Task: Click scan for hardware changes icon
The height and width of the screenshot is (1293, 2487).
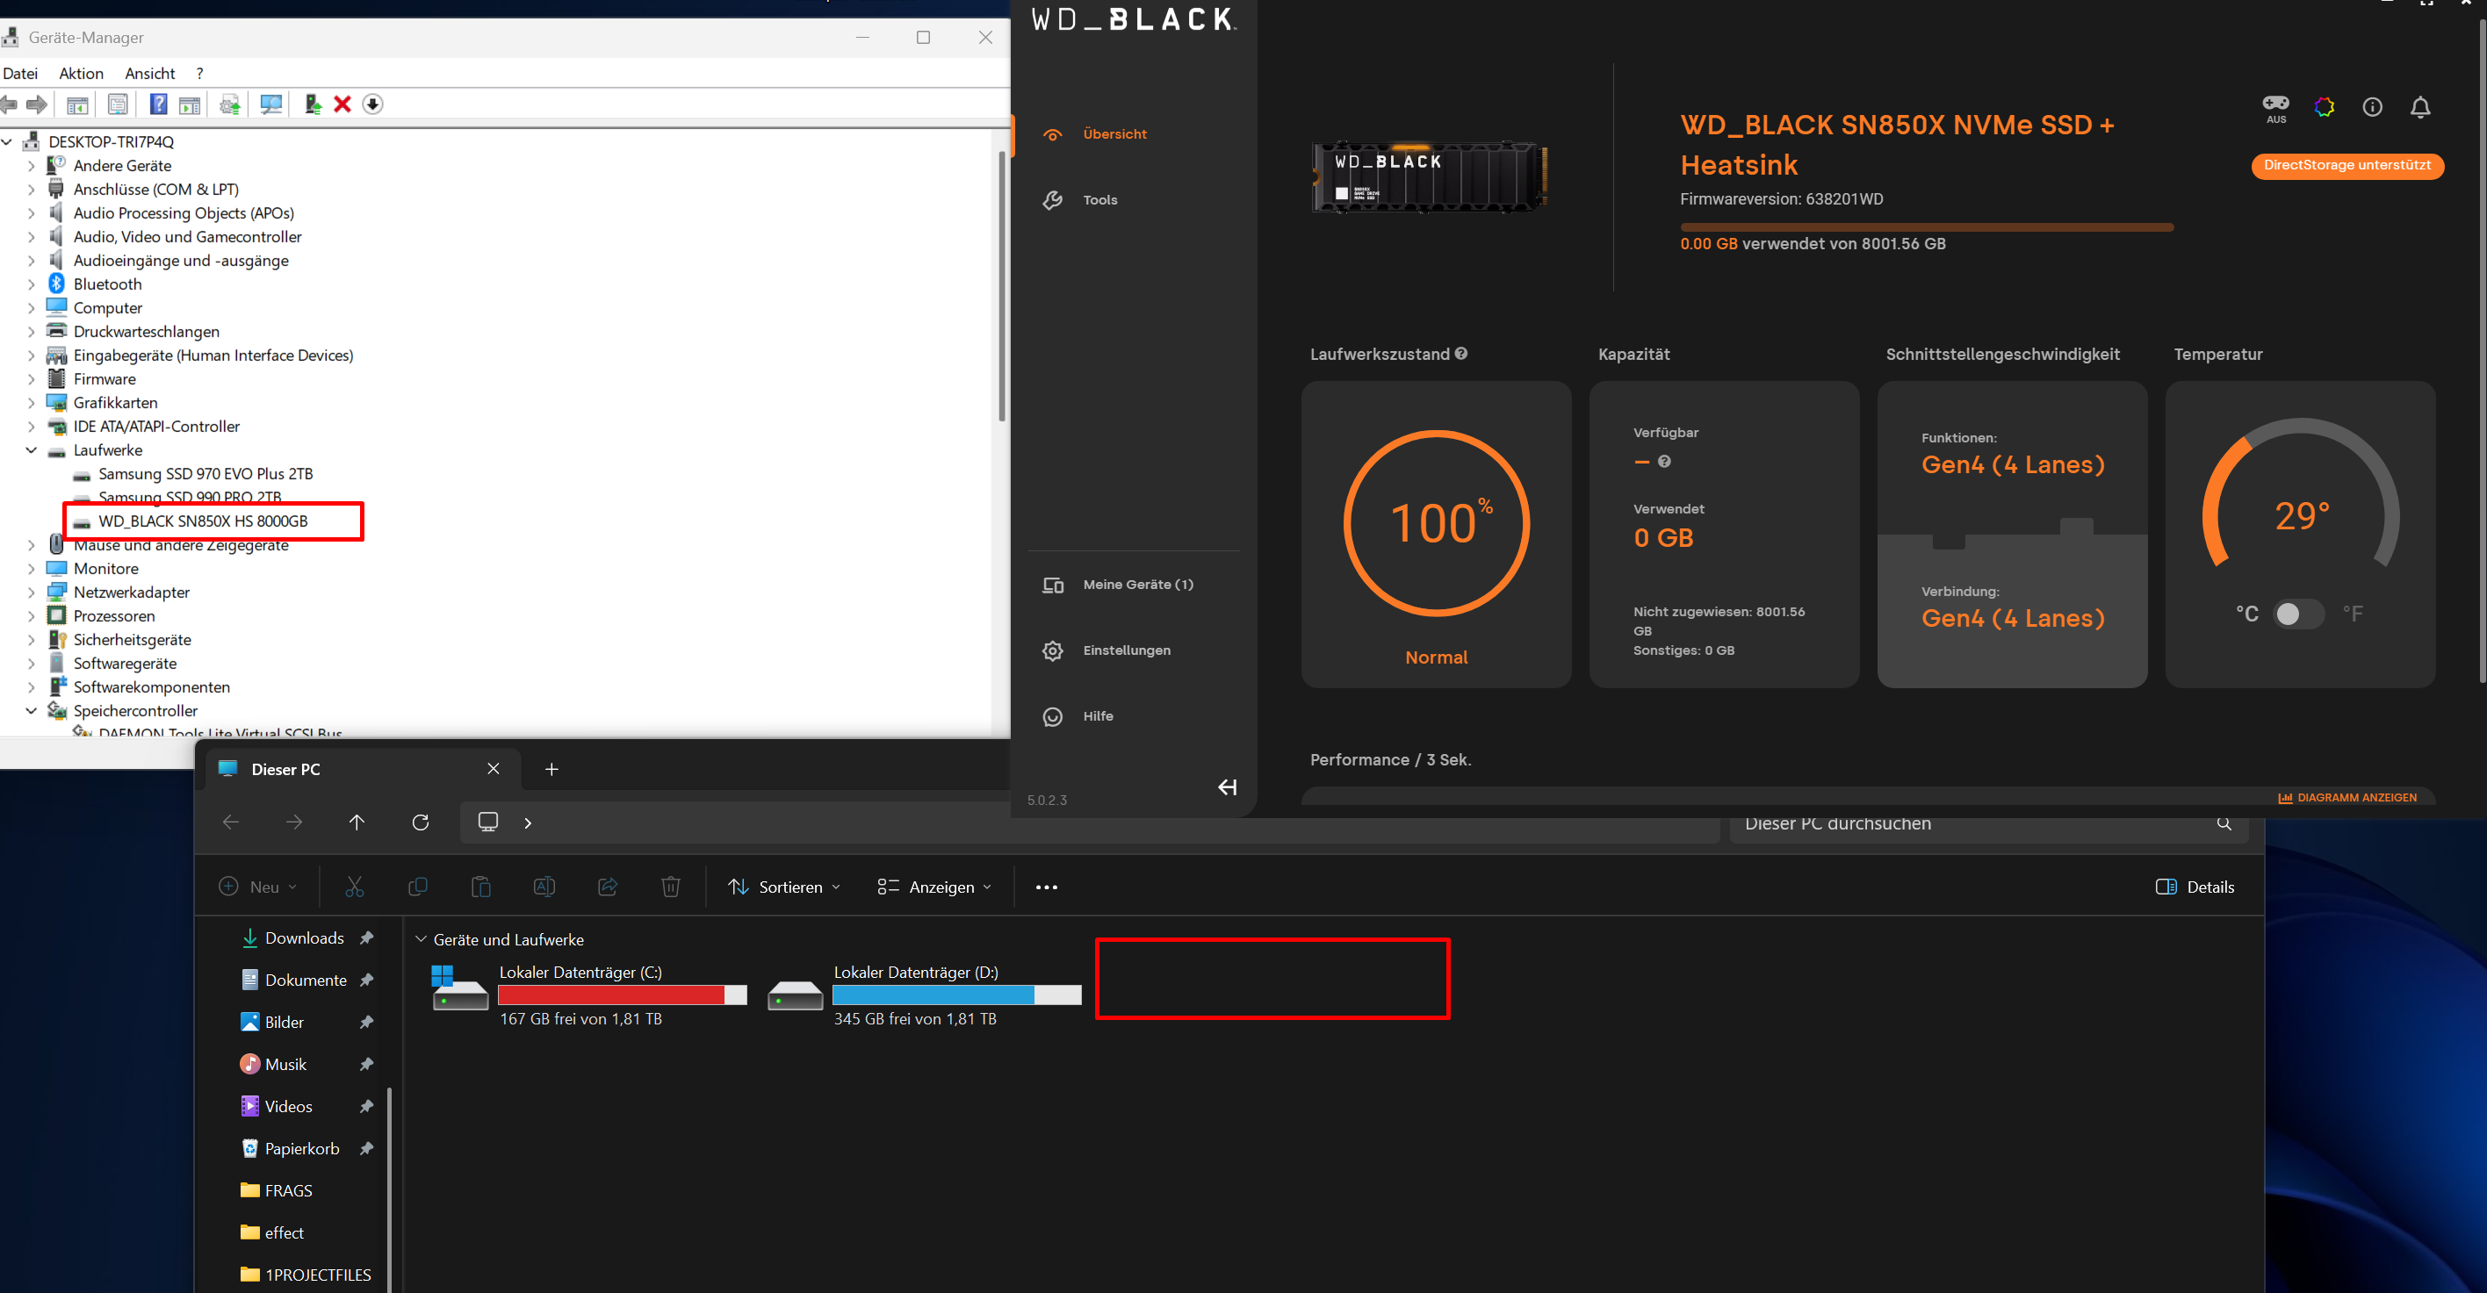Action: coord(271,104)
